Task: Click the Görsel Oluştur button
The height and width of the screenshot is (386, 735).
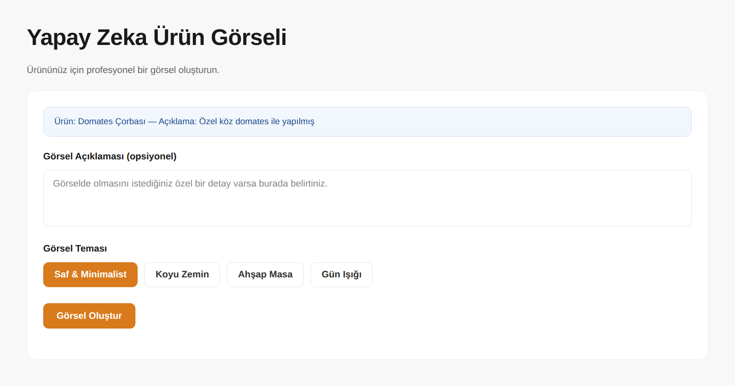Action: 89,316
